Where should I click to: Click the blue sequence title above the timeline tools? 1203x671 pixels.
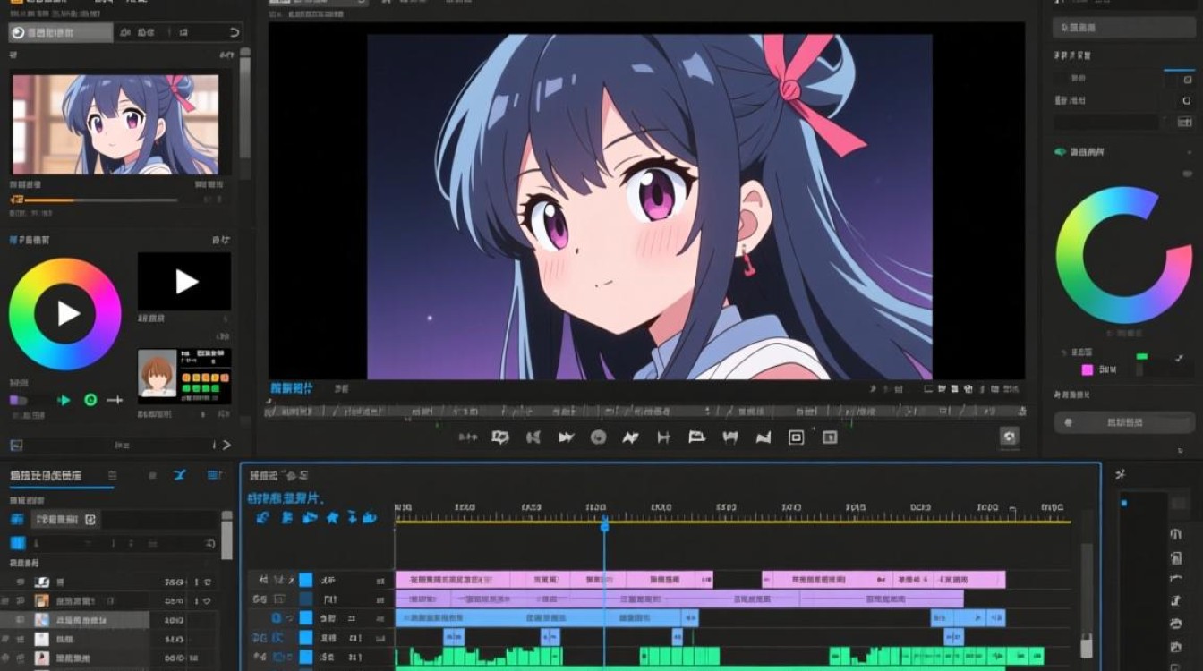tap(286, 497)
